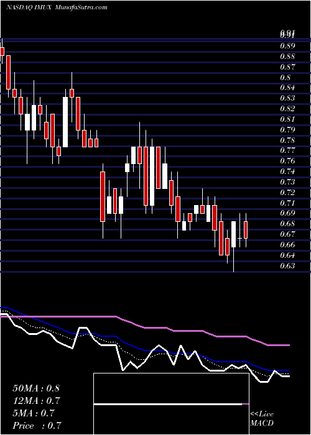Viewport: 311px width, 435px height.
Task: Click the 0.69 price axis label
Action: tap(287, 214)
